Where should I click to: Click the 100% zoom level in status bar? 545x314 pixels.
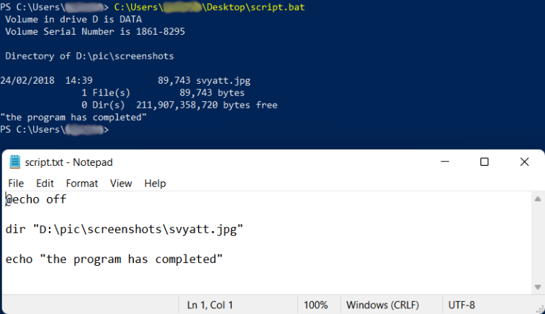pos(315,305)
